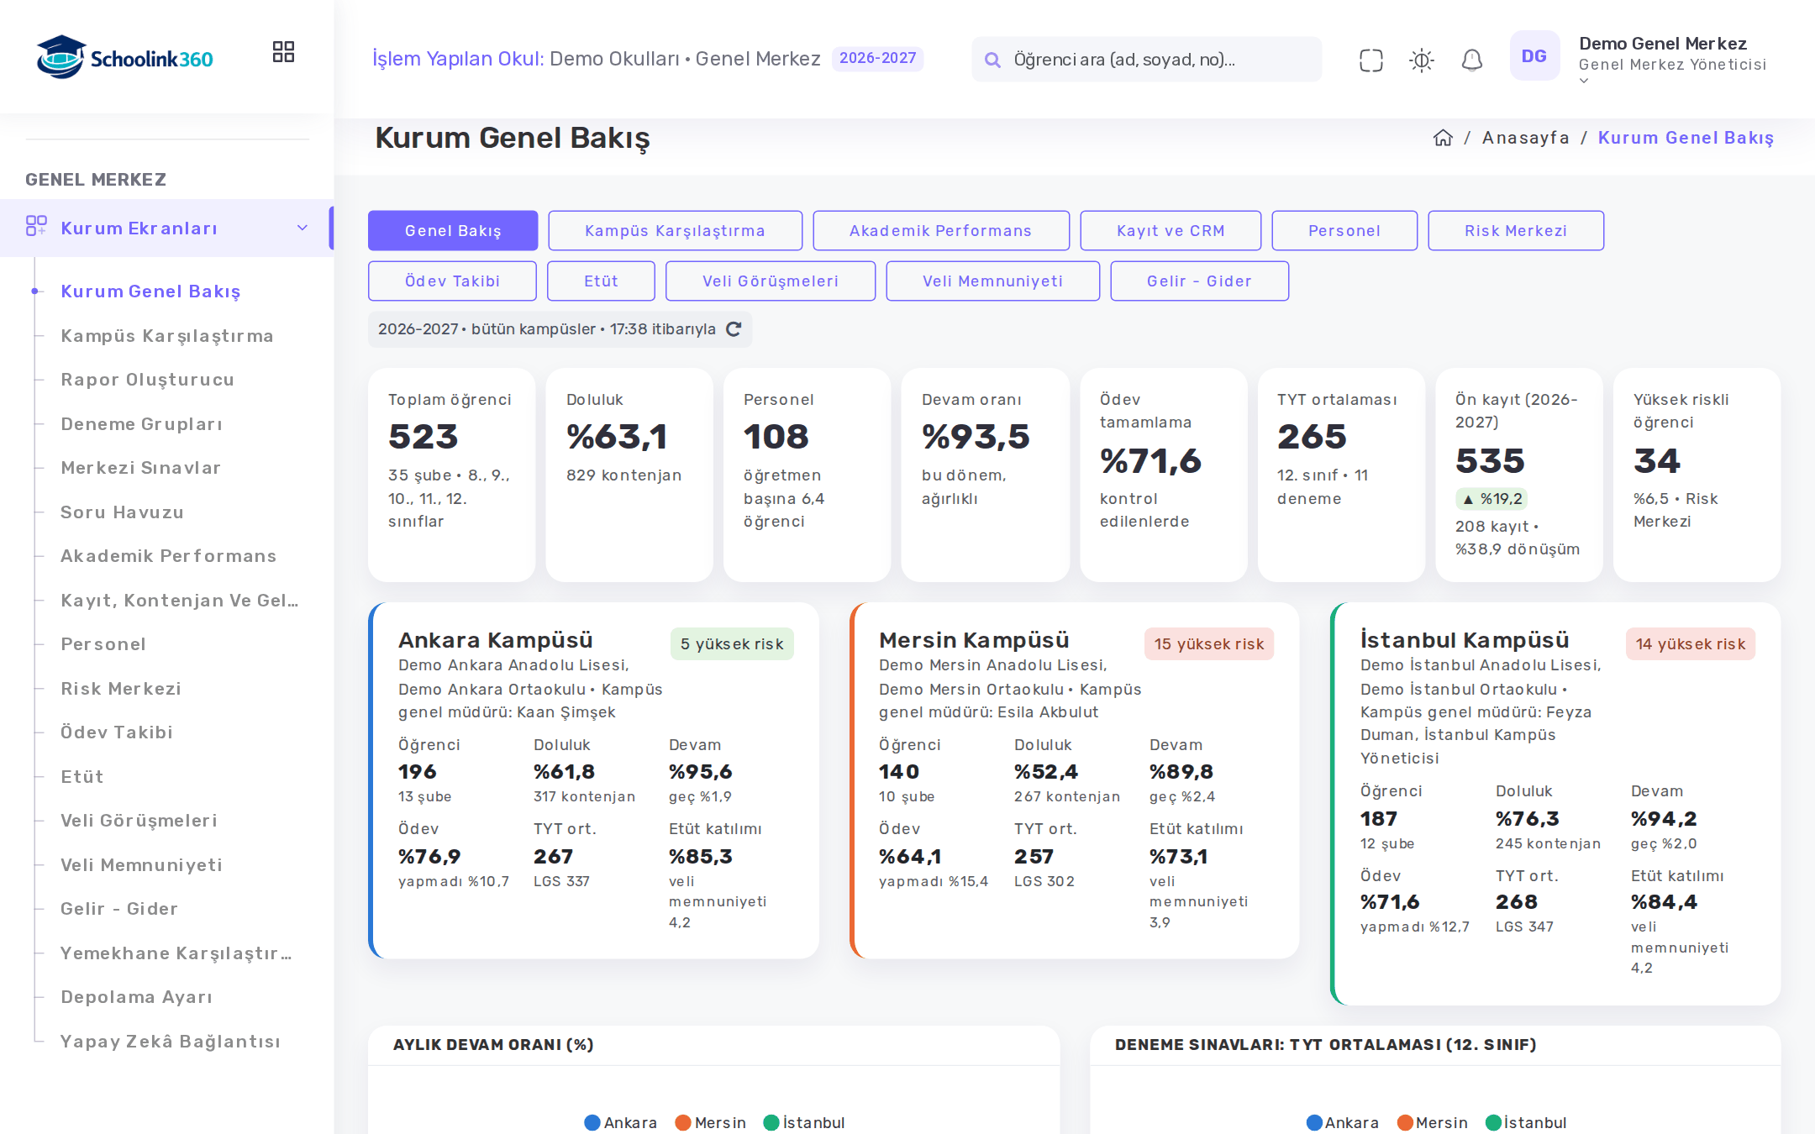Screen dimensions: 1815x1134
Task: Toggle the sidebar grid menu icon
Action: pos(283,52)
